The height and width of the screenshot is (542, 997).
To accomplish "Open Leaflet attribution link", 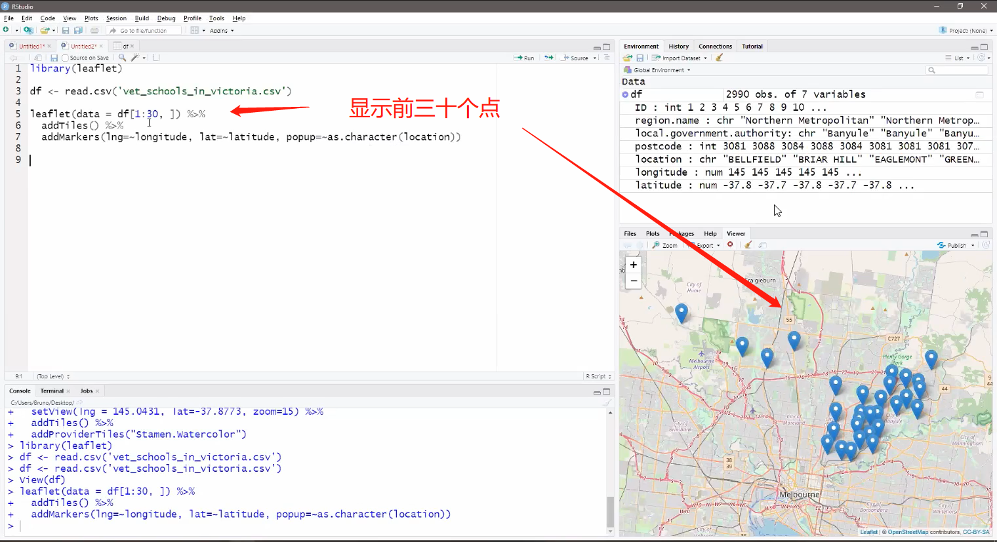I will click(868, 532).
